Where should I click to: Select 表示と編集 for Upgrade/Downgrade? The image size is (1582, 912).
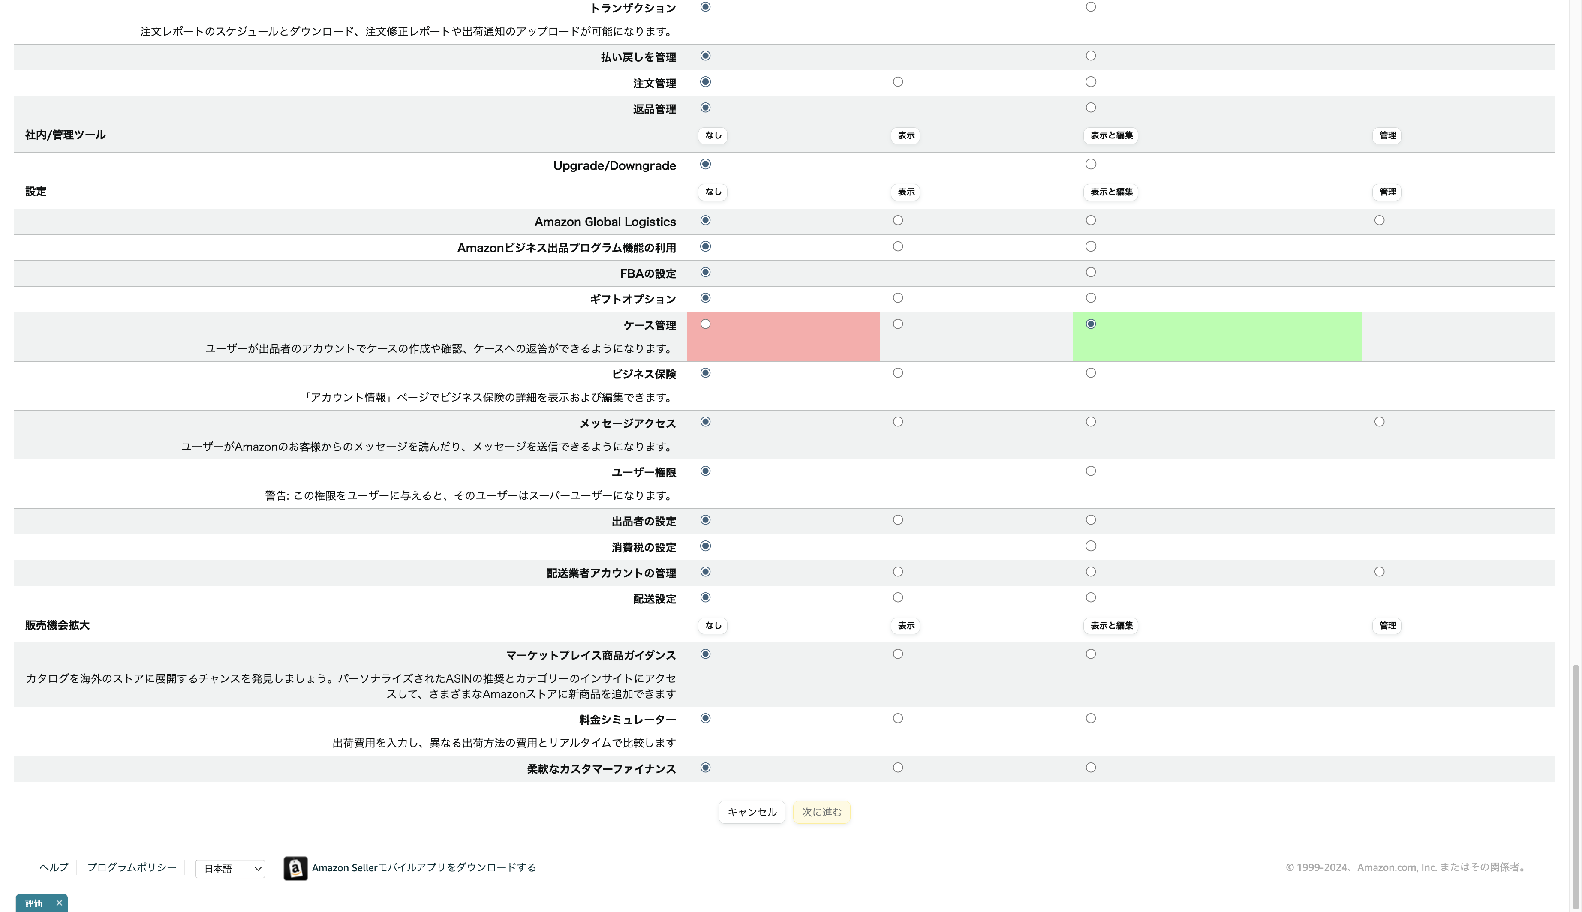point(1091,164)
